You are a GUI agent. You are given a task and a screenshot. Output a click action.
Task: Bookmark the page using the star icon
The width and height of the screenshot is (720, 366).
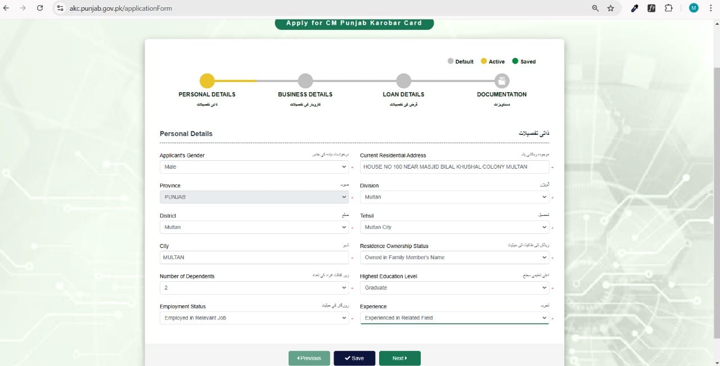tap(611, 8)
